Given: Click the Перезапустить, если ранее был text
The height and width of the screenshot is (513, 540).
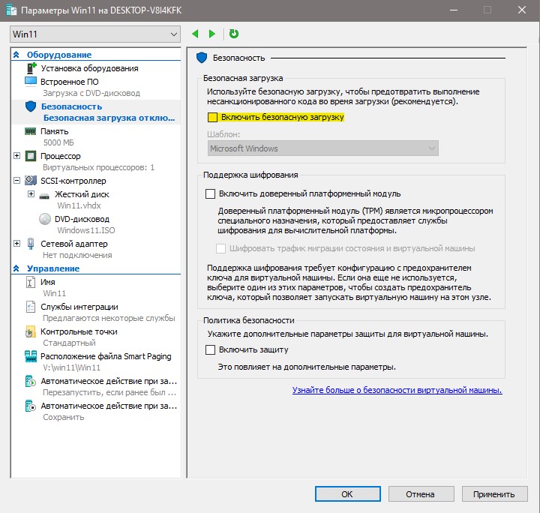Looking at the screenshot, I should click(x=109, y=392).
